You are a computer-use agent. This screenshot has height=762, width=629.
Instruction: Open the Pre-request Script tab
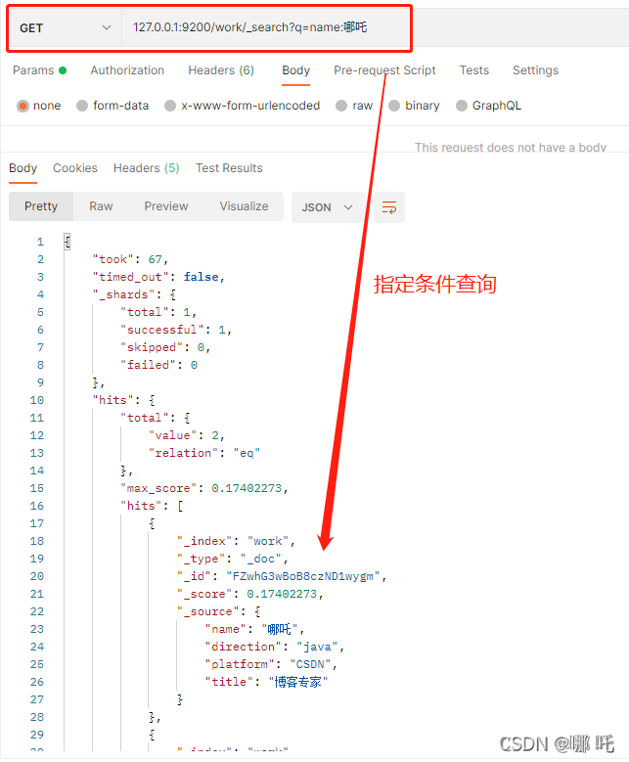(x=384, y=70)
